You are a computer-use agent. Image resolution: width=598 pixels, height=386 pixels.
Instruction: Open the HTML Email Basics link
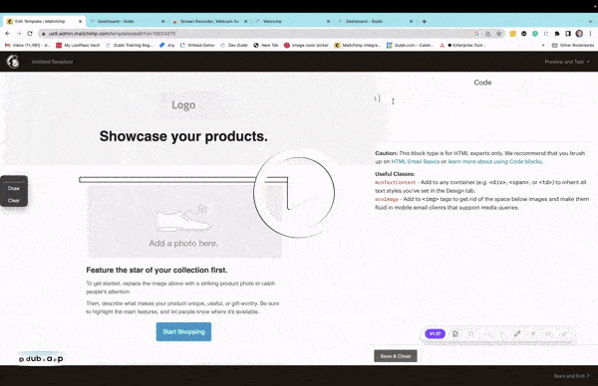pyautogui.click(x=416, y=161)
